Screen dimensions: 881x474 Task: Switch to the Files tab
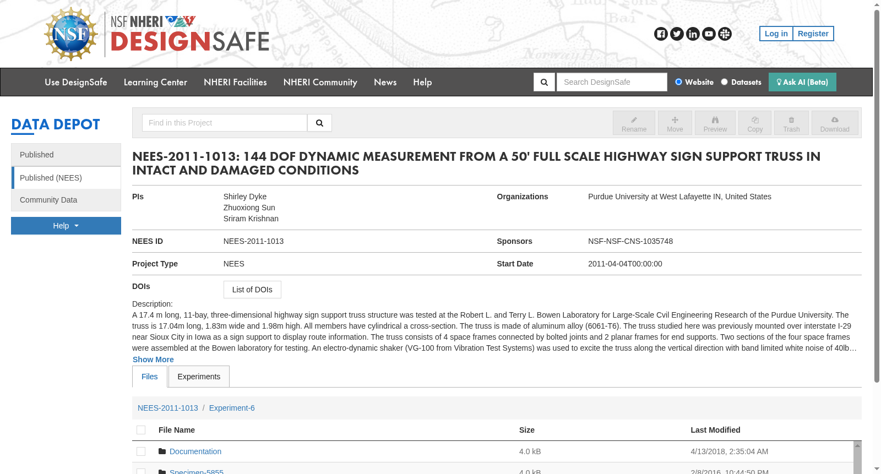[150, 377]
